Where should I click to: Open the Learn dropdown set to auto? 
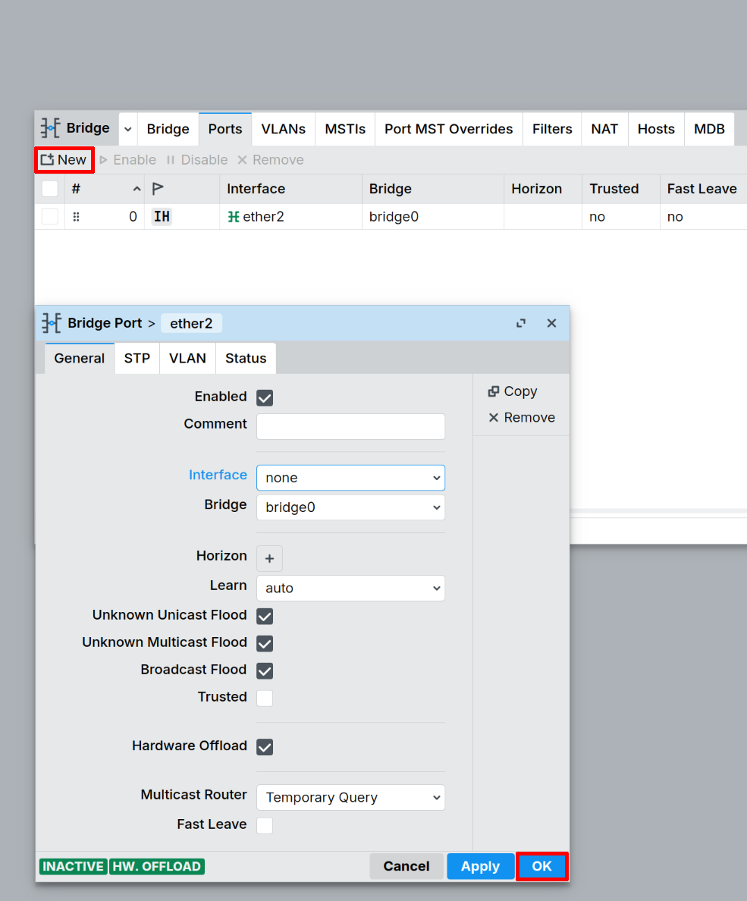[350, 588]
